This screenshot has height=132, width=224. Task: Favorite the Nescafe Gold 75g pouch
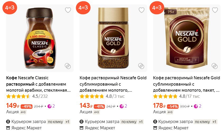pyautogui.click(x=215, y=10)
